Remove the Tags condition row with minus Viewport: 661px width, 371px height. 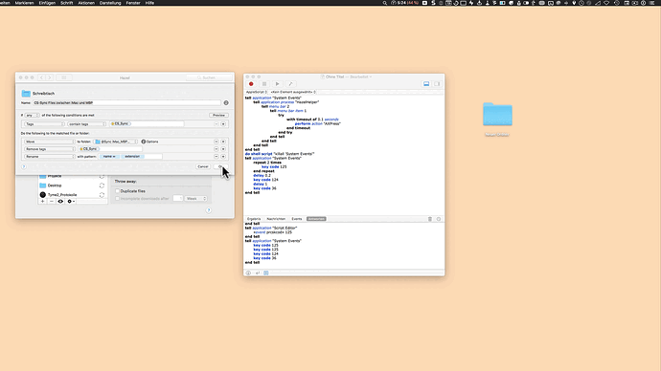pos(217,124)
